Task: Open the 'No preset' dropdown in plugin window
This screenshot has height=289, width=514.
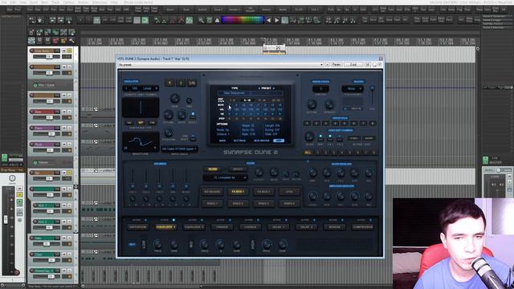Action: [221, 65]
